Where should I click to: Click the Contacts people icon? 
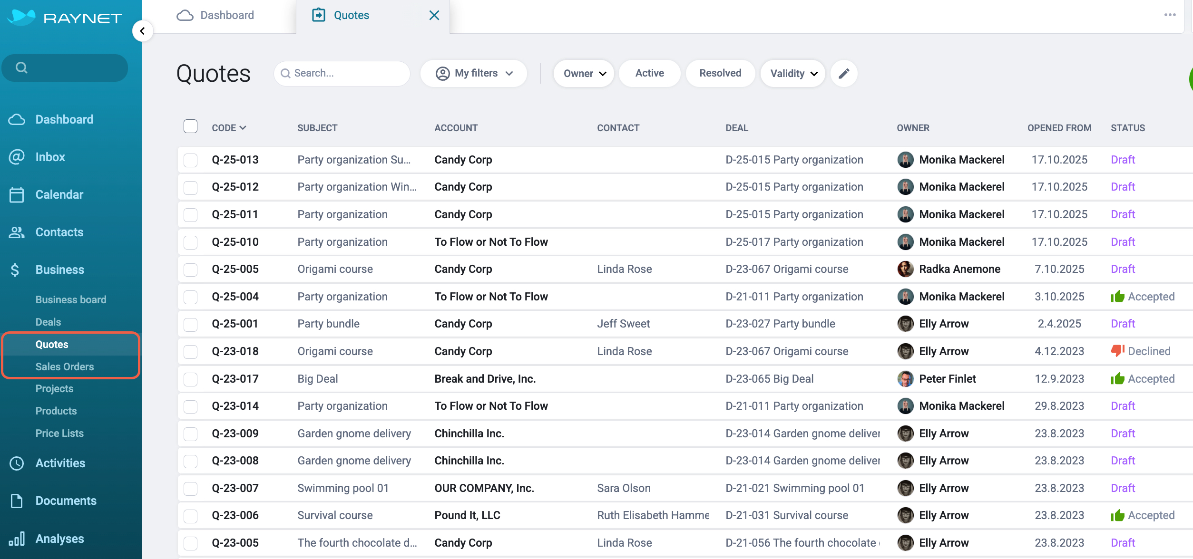pos(17,232)
